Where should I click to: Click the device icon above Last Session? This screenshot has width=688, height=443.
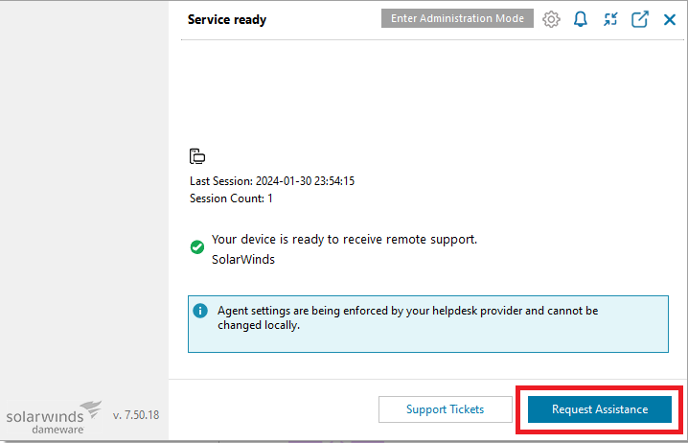point(197,156)
